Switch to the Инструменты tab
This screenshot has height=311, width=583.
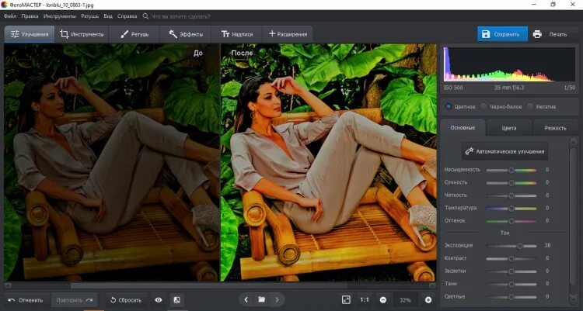tap(82, 34)
